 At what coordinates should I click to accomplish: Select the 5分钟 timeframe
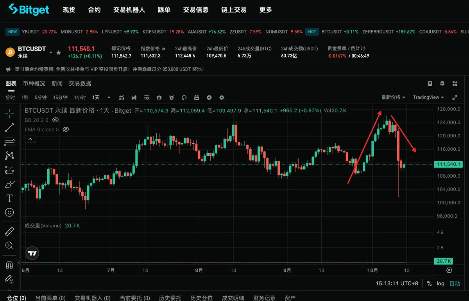41,97
